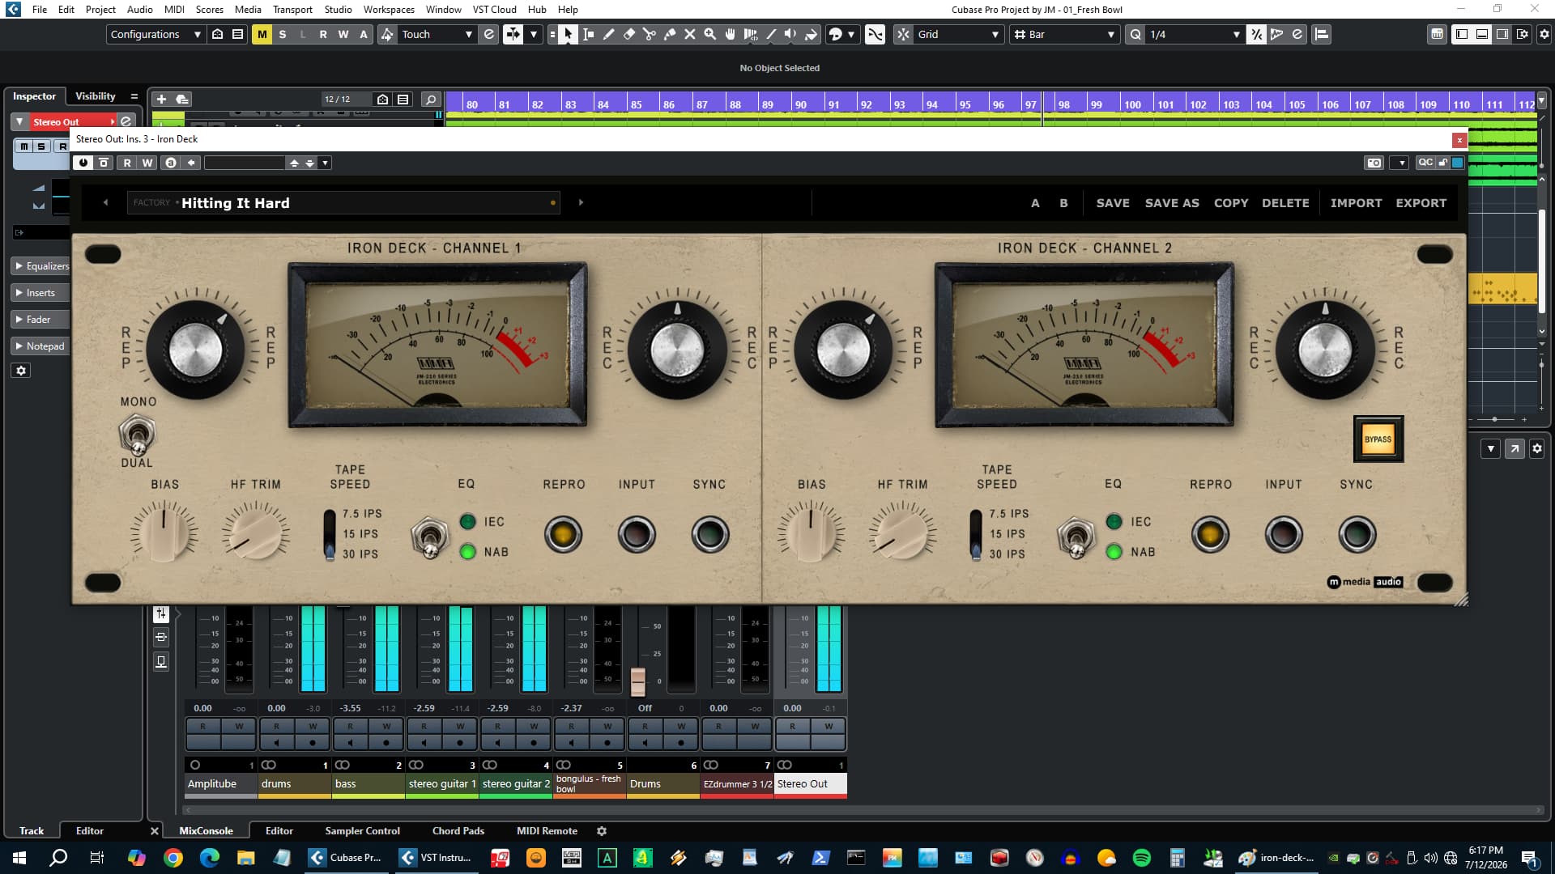Click the Setup Window Layout icon in toolbar
Viewport: 1555px width, 874px height.
point(1522,34)
